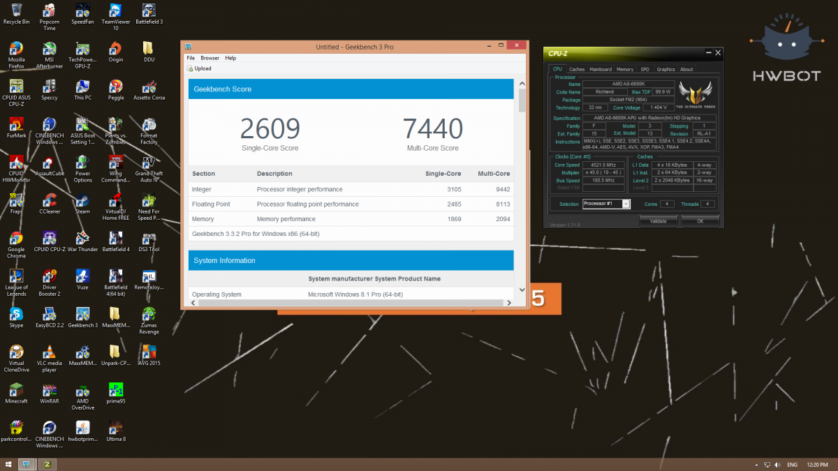This screenshot has width=838, height=471.
Task: Switch to the Caches tab in CPU-Z
Action: click(x=577, y=69)
